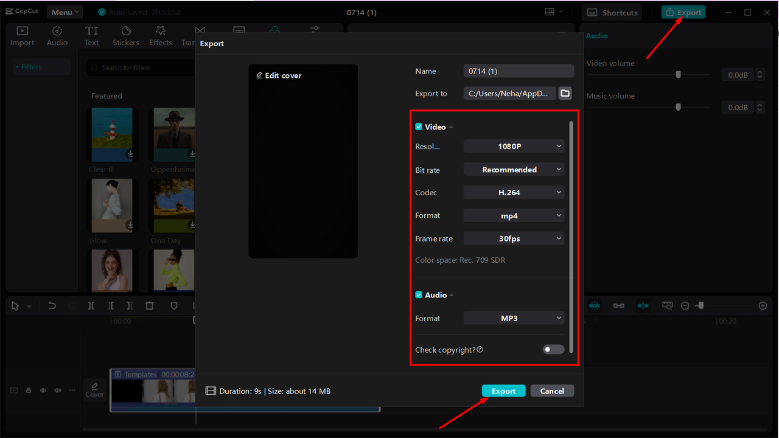The width and height of the screenshot is (779, 438).
Task: Open the Import media tab
Action: (x=22, y=36)
